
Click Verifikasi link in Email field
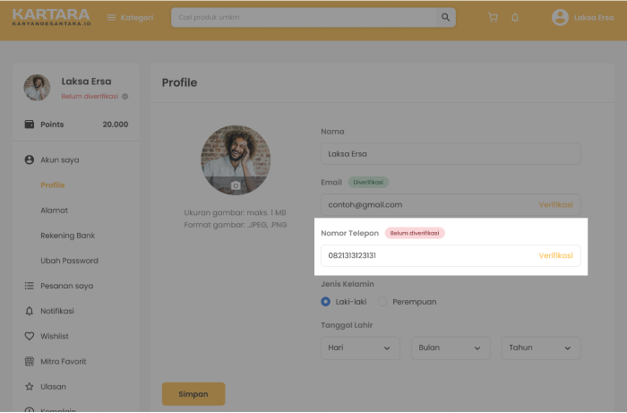[555, 204]
